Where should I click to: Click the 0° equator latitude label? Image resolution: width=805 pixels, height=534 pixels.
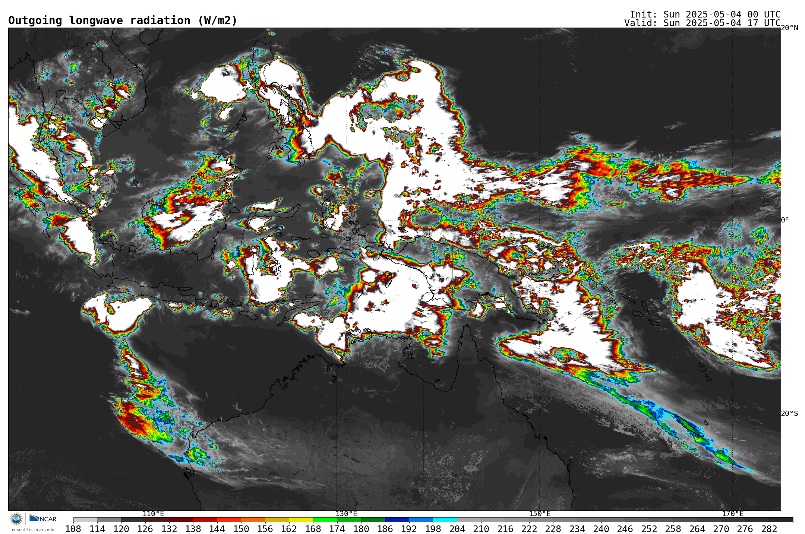click(785, 220)
